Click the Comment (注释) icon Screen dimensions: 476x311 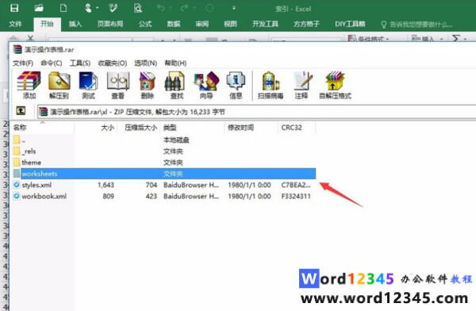click(x=301, y=85)
